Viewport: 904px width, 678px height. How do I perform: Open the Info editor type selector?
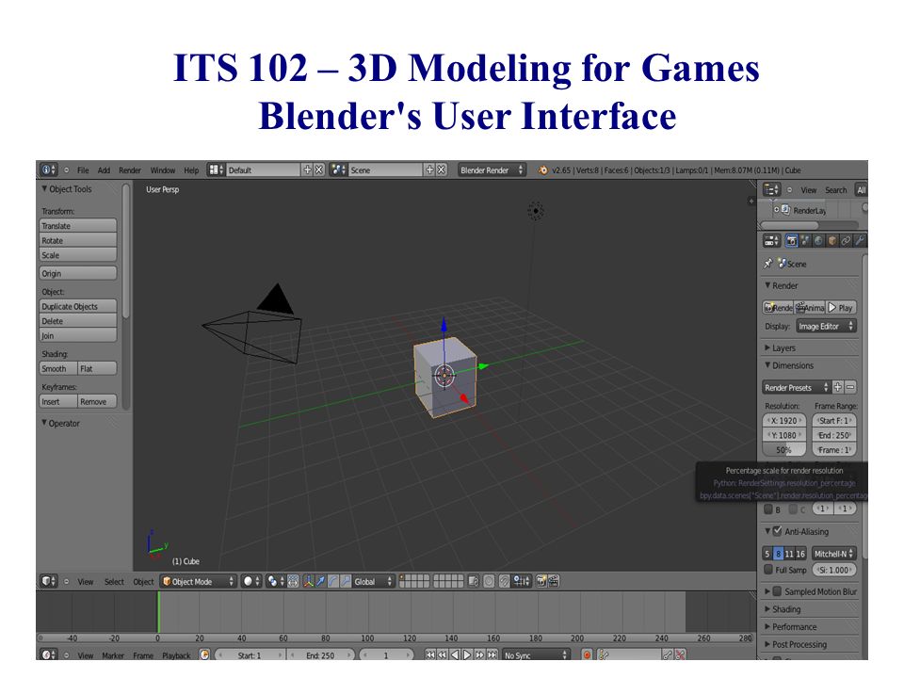(49, 170)
